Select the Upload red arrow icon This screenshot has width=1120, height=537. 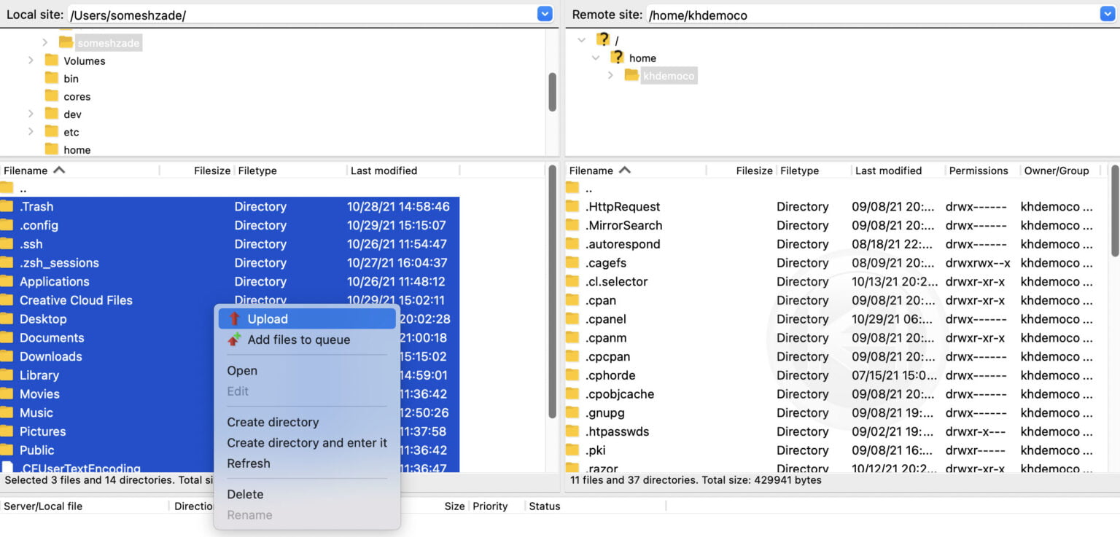coord(235,318)
